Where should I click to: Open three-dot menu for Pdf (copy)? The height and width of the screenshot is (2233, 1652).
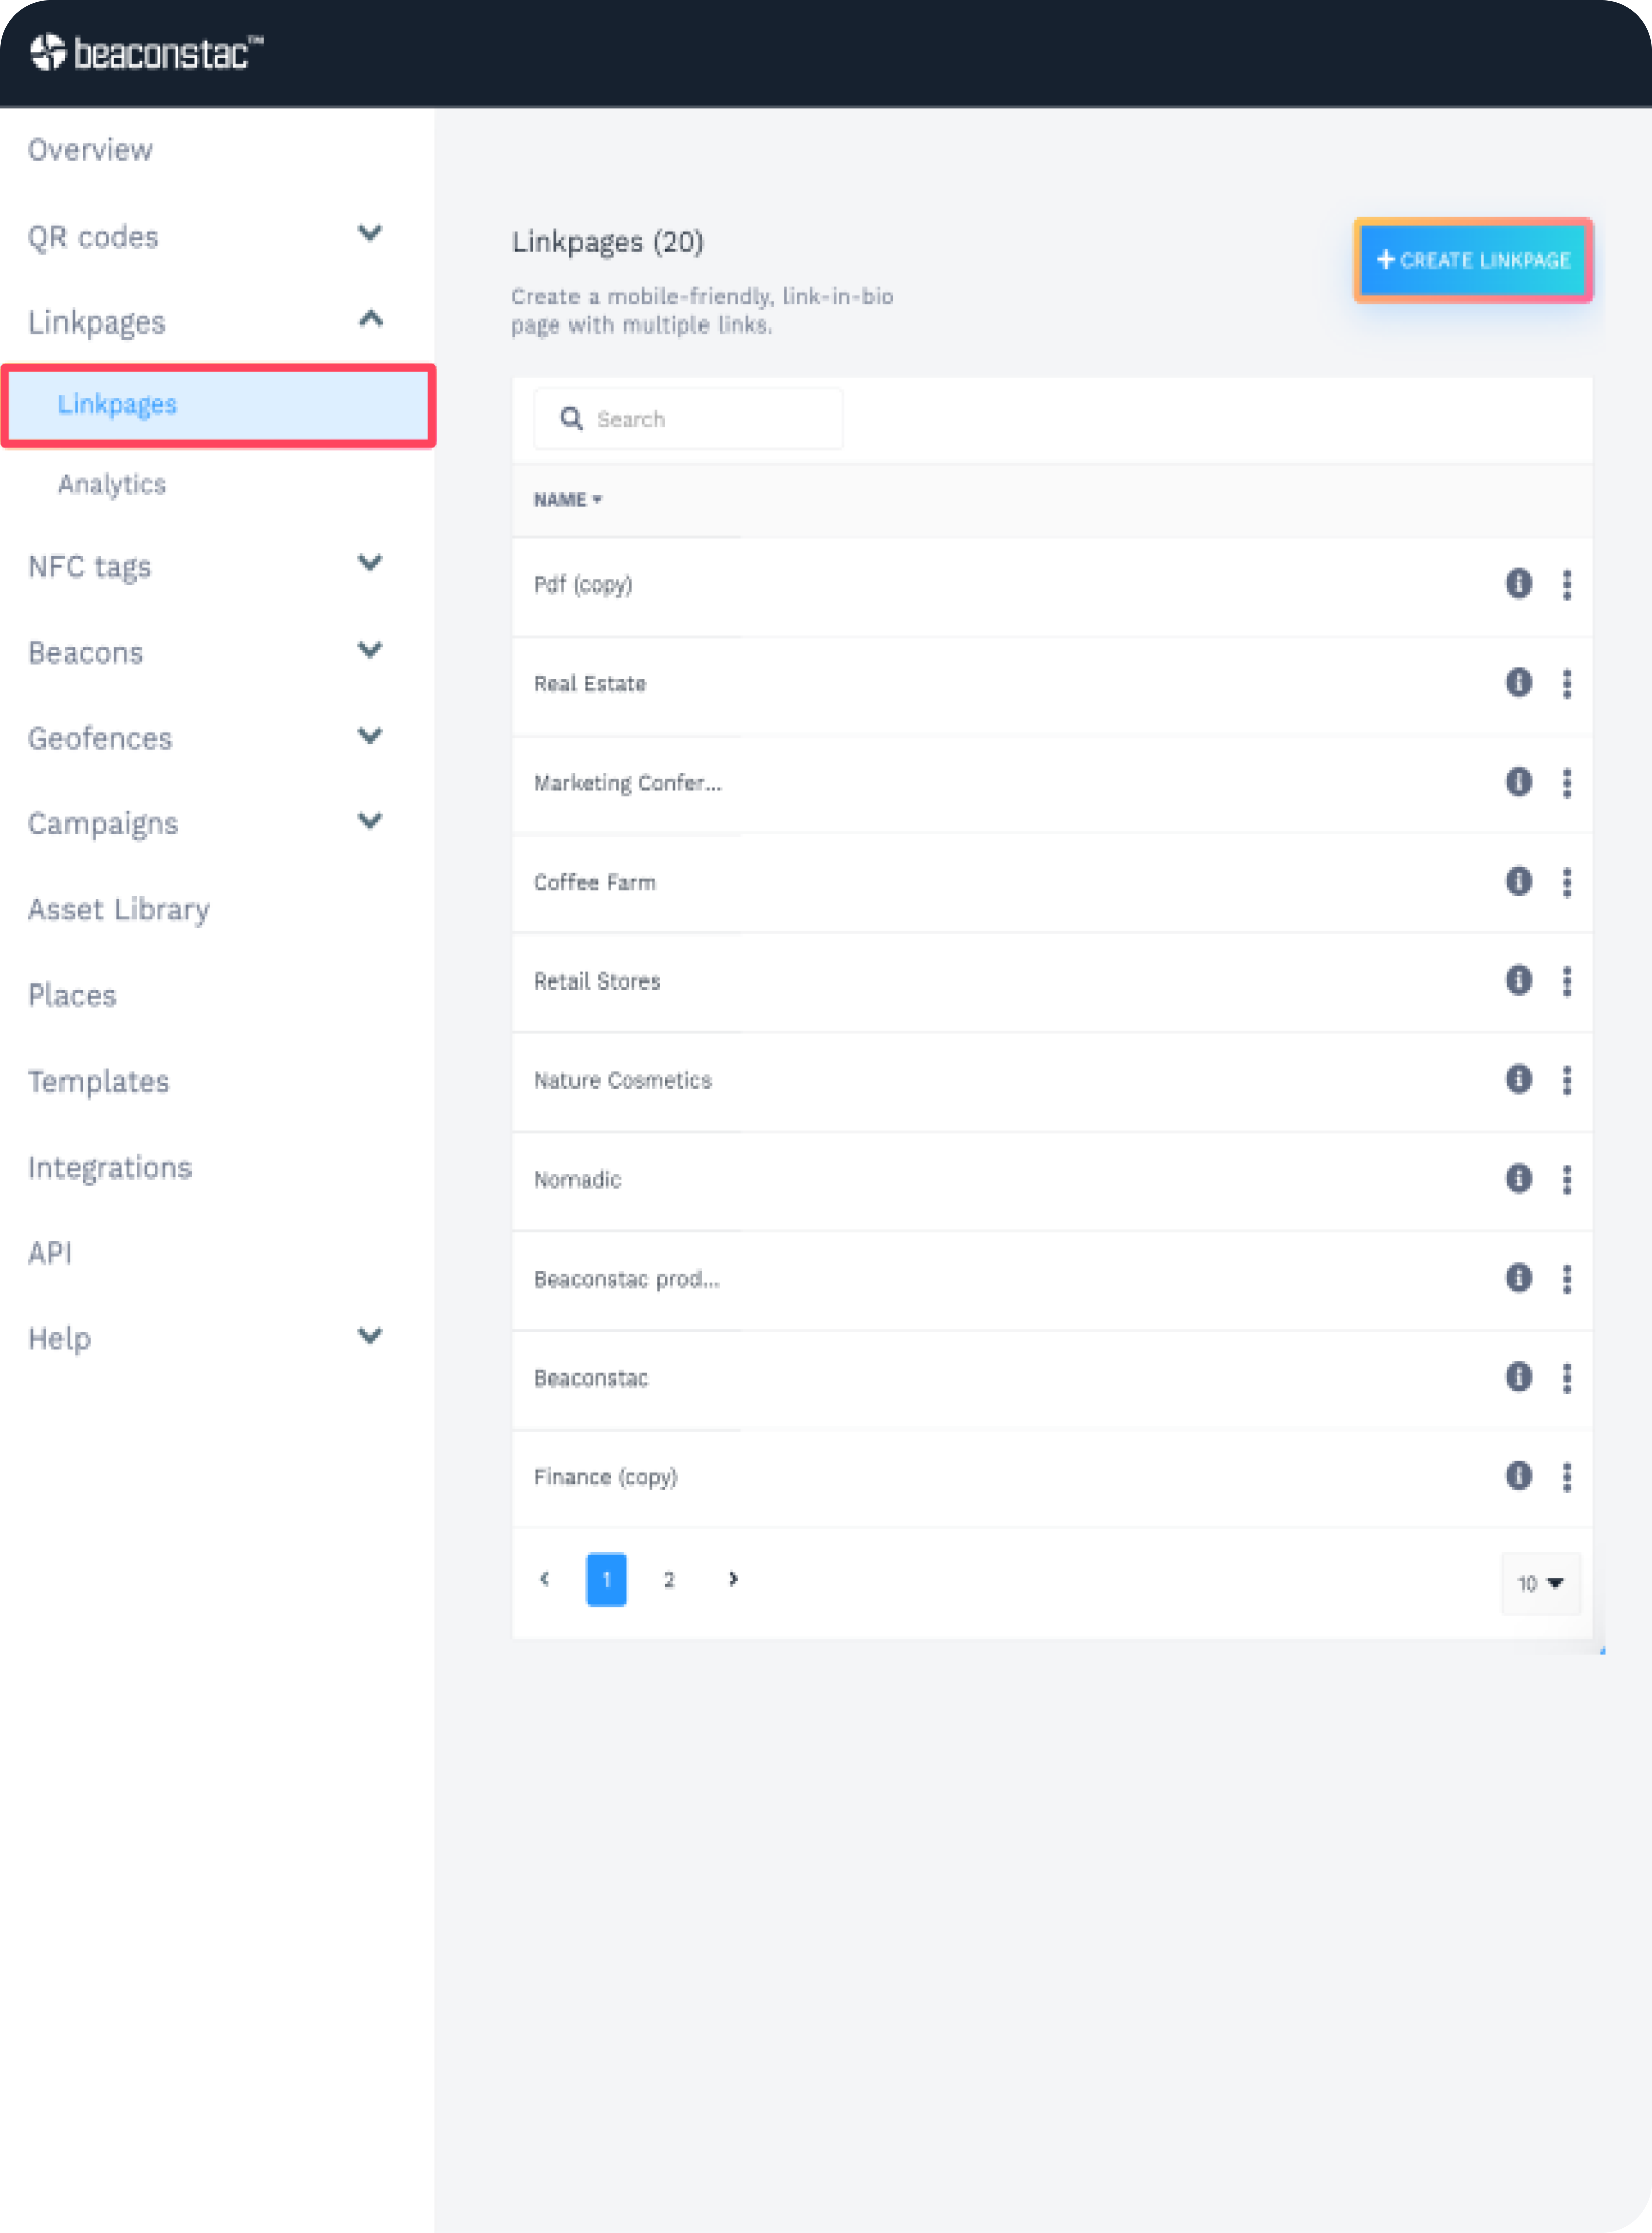(x=1567, y=585)
